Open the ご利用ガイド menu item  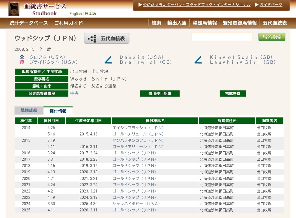point(69,23)
